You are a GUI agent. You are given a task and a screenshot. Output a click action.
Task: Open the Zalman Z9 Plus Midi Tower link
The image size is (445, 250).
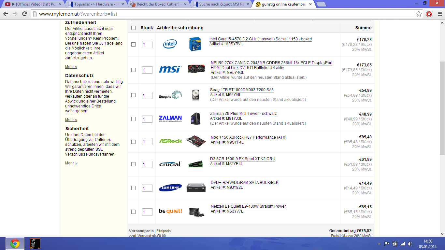pyautogui.click(x=243, y=114)
